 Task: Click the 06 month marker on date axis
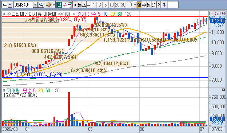142,129
